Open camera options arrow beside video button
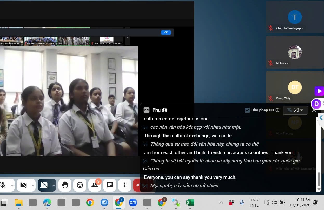Image resolution: width=324 pixels, height=210 pixels. [x=33, y=185]
